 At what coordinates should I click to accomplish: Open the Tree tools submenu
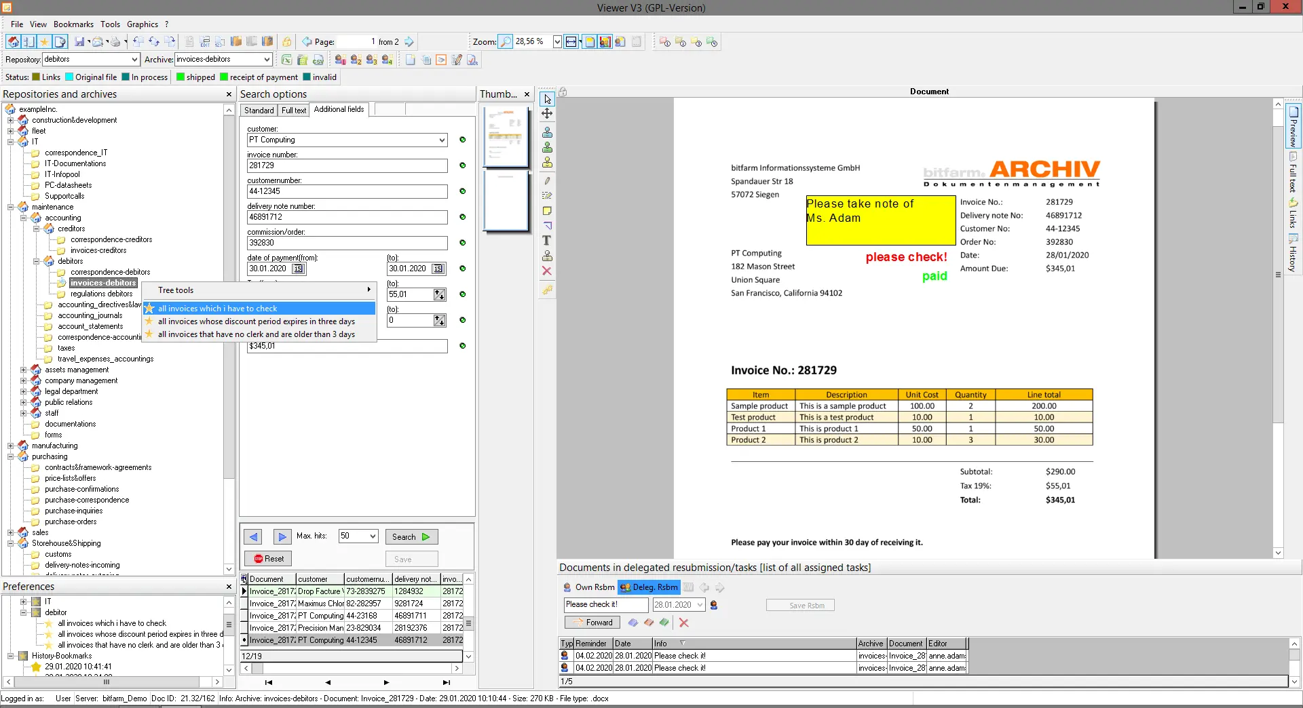point(258,290)
